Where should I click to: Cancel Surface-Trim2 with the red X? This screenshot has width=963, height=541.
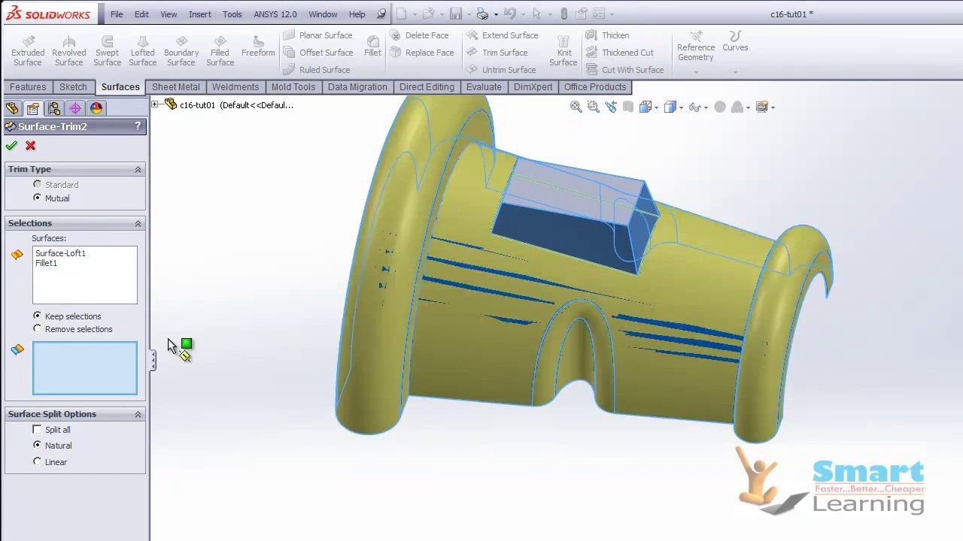[x=30, y=145]
